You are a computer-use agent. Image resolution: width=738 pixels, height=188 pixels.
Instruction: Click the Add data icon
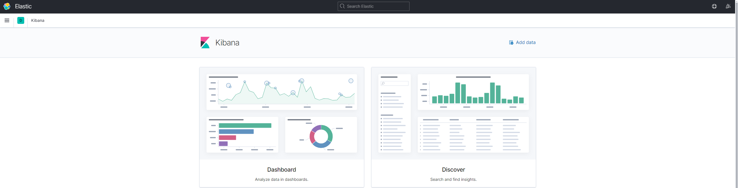(511, 43)
